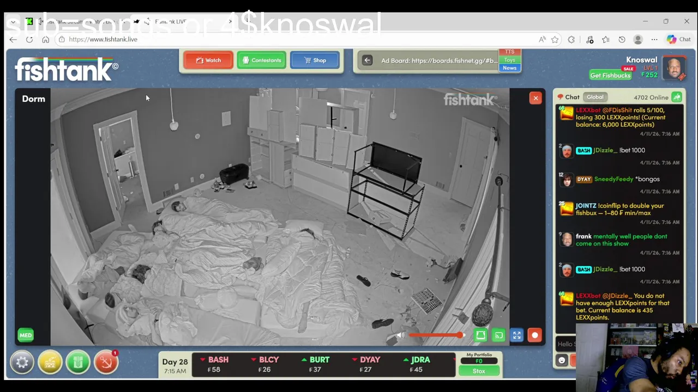The width and height of the screenshot is (698, 392).
Task: Click browser back arrow
Action: pos(13,39)
